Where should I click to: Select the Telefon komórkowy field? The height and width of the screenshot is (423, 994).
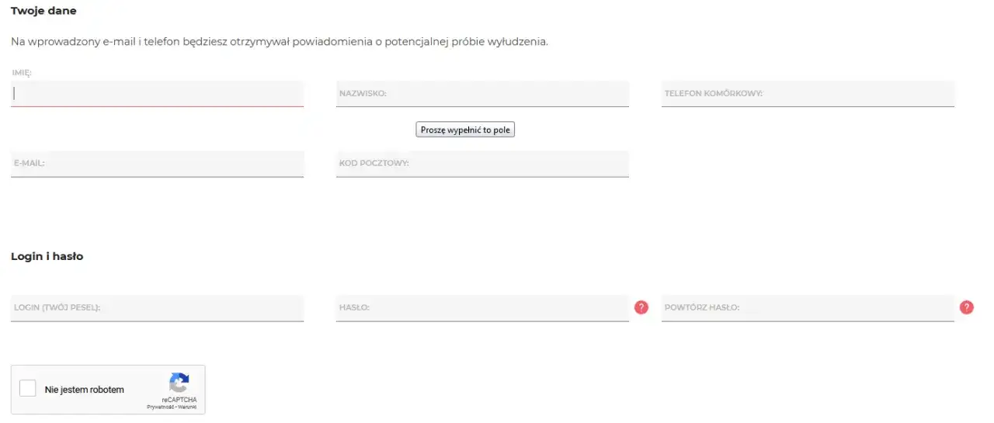(x=808, y=94)
